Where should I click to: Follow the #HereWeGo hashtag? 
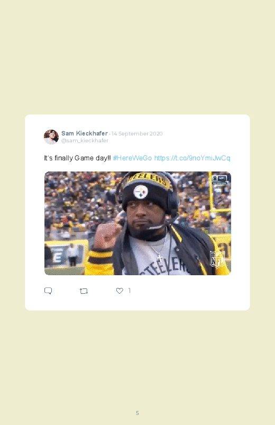[x=132, y=158]
